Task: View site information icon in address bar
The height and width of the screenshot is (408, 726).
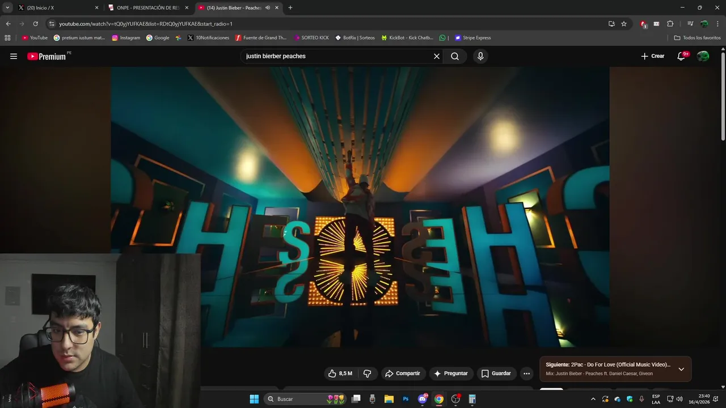Action: point(52,24)
